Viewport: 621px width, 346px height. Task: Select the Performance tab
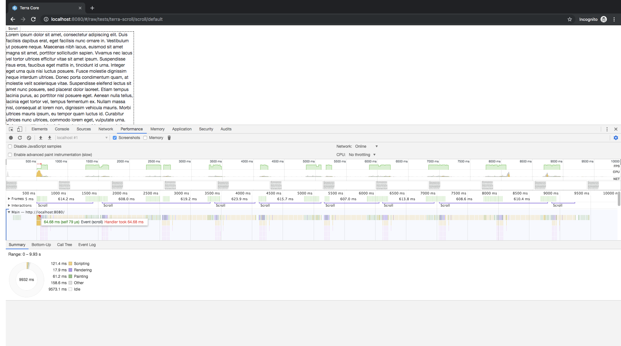[x=132, y=129]
